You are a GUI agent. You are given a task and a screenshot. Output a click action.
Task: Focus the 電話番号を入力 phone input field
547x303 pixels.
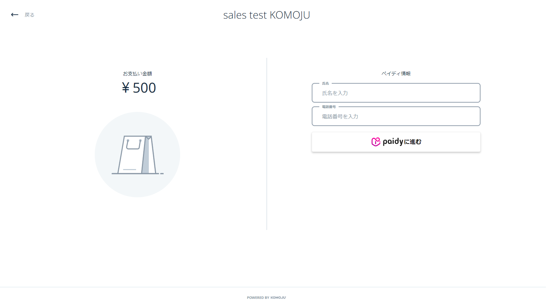point(396,117)
